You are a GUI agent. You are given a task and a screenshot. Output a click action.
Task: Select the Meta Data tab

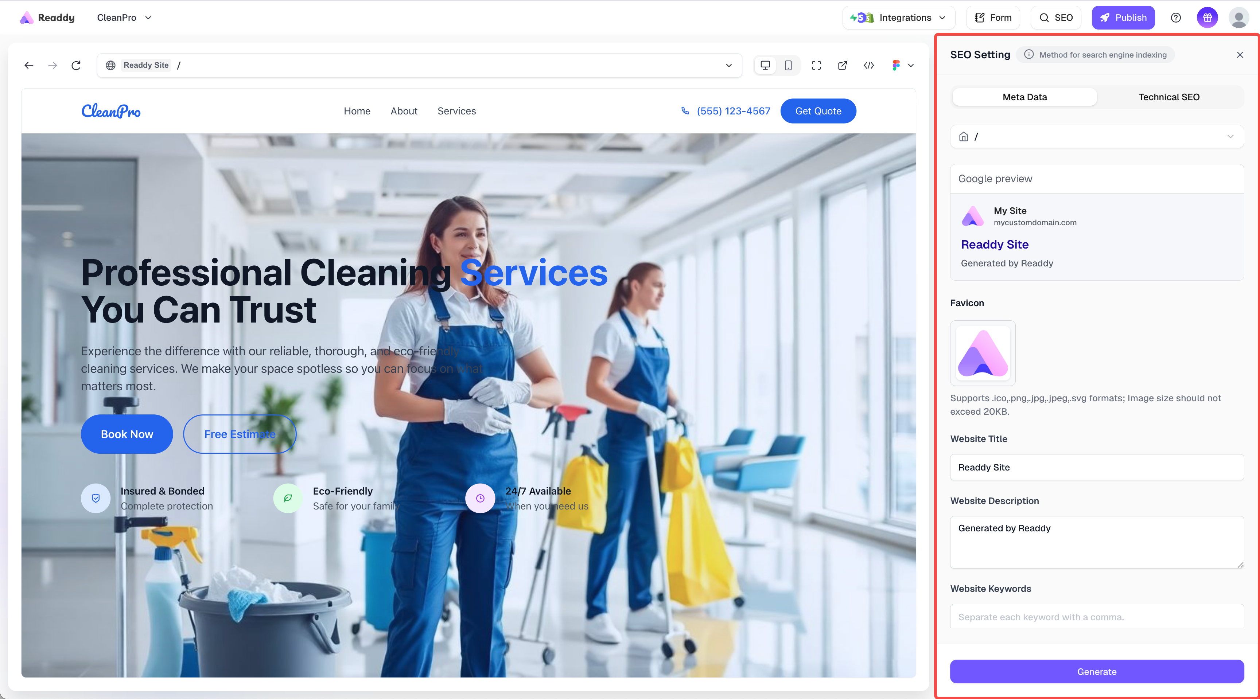(x=1024, y=97)
